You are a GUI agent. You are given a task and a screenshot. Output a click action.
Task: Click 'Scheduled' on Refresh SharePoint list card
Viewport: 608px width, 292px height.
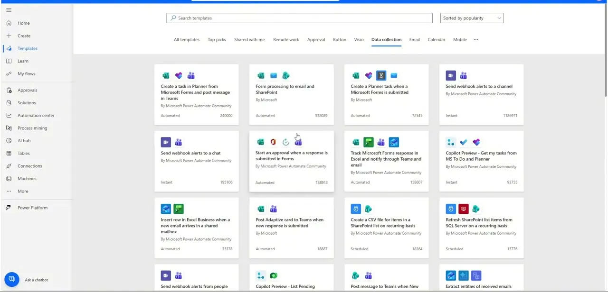[455, 249]
